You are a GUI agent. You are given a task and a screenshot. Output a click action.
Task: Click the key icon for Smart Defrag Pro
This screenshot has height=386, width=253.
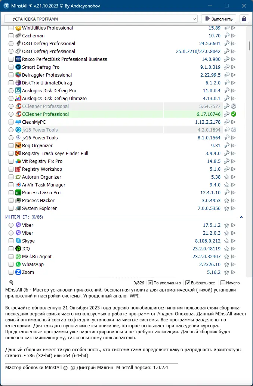[227, 67]
